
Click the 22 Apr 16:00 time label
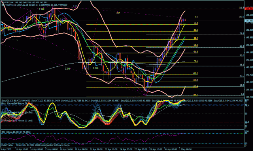point(111,149)
